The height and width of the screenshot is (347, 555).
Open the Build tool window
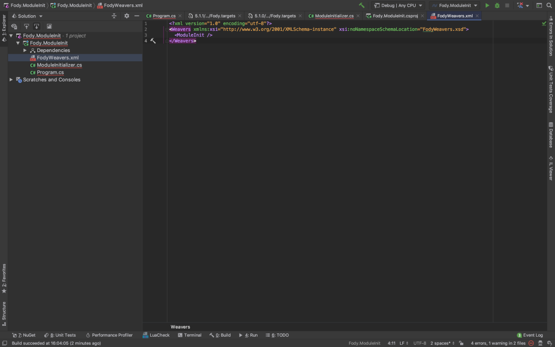coord(220,335)
